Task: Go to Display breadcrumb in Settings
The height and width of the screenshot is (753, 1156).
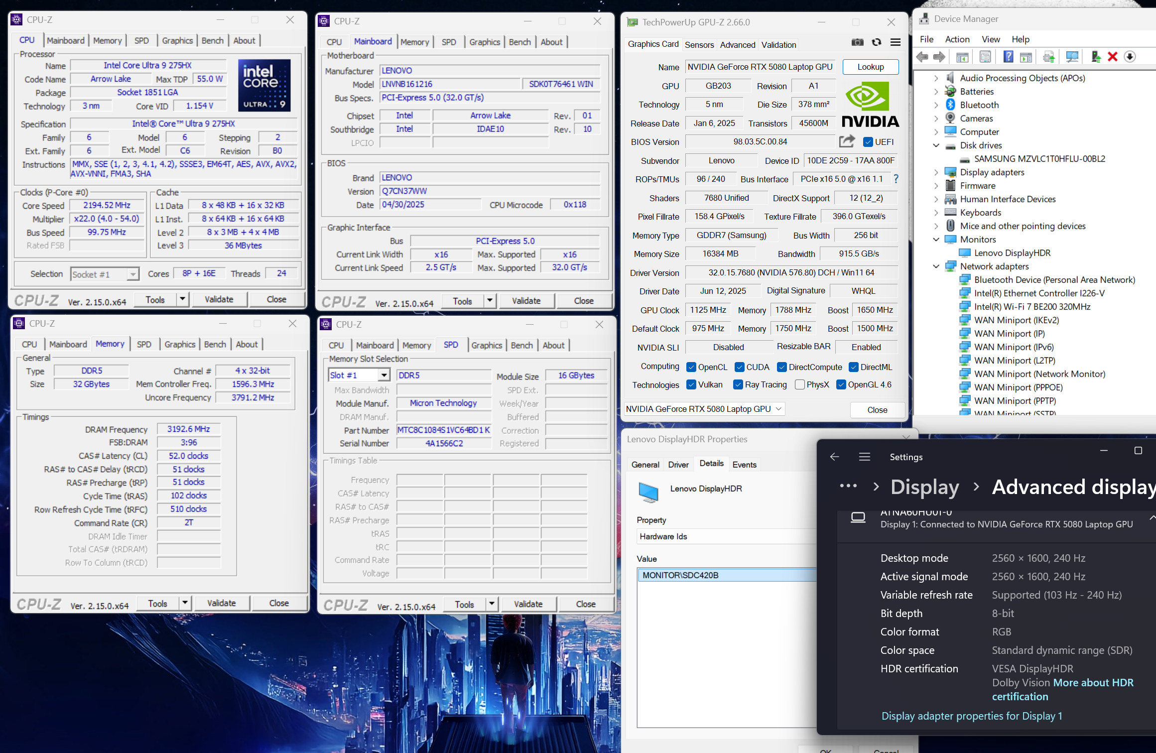Action: click(x=924, y=487)
